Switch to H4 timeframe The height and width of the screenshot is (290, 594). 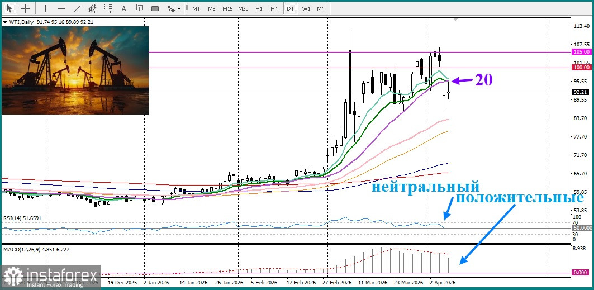(x=274, y=8)
